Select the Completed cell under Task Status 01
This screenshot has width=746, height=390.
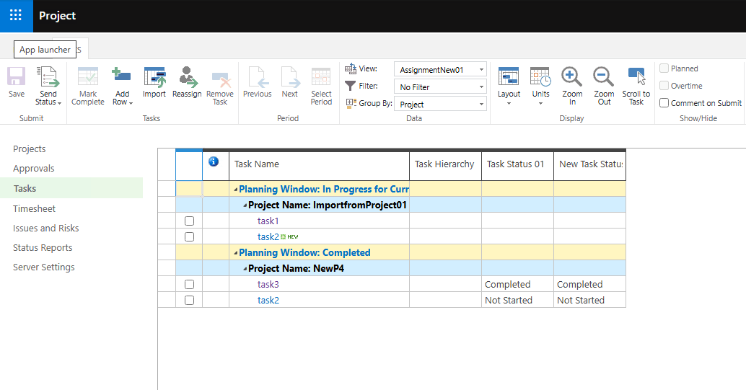pyautogui.click(x=517, y=285)
